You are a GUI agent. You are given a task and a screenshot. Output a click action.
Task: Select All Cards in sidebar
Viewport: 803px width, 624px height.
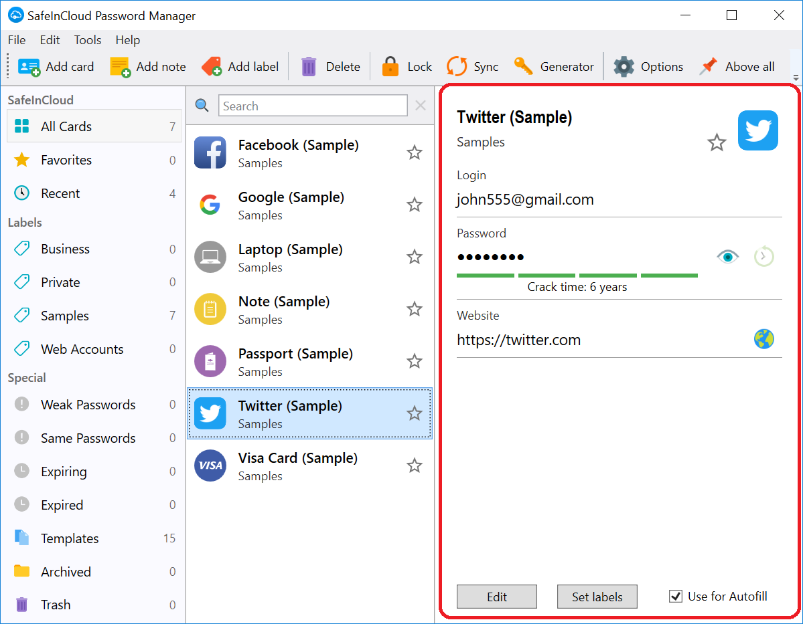pyautogui.click(x=94, y=126)
